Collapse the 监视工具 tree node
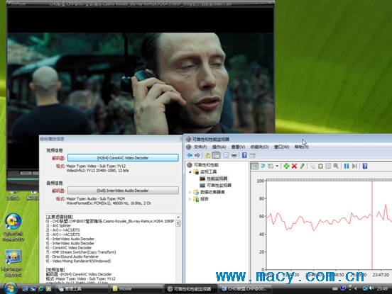 pos(190,172)
